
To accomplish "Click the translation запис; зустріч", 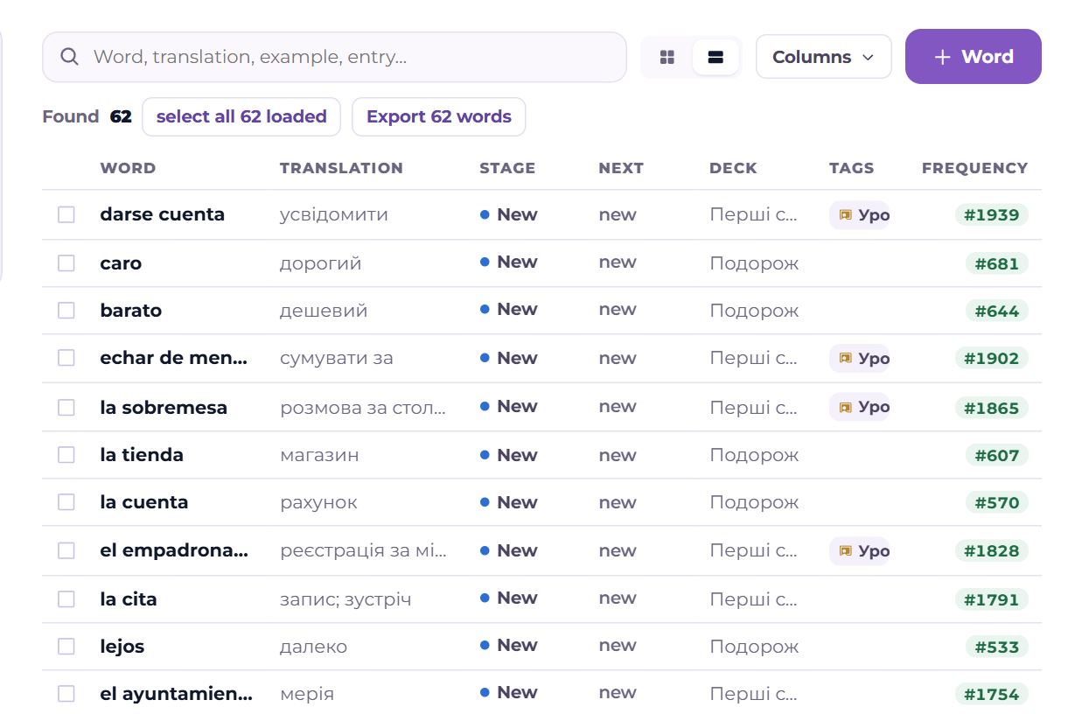I will [346, 599].
